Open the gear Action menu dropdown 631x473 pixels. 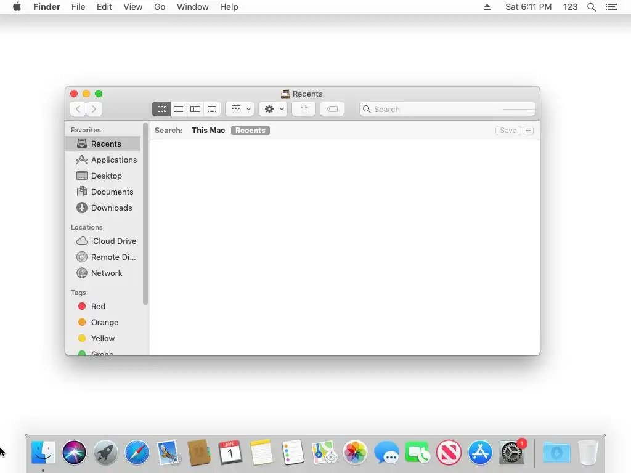click(273, 109)
